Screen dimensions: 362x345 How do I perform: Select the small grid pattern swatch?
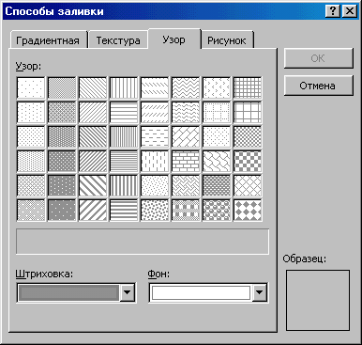248,87
